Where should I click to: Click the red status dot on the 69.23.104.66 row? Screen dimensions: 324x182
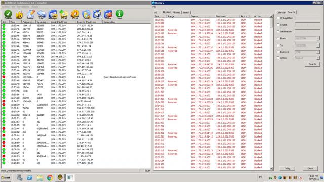point(4,101)
